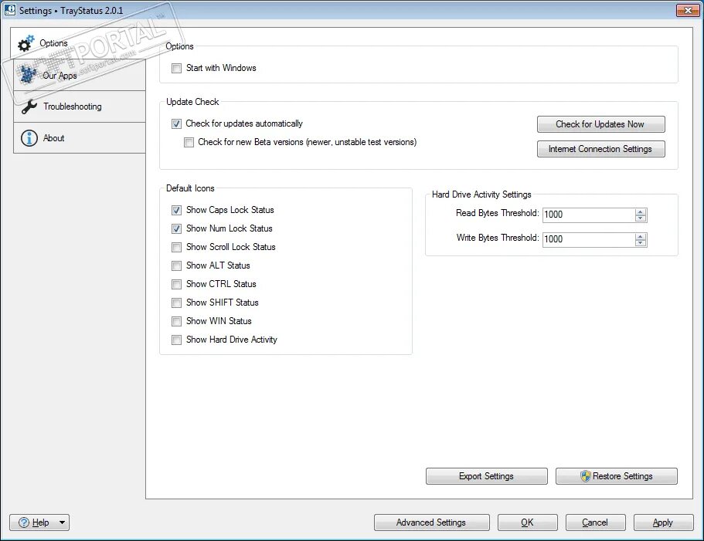
Task: Click the Help button
Action: tap(39, 522)
